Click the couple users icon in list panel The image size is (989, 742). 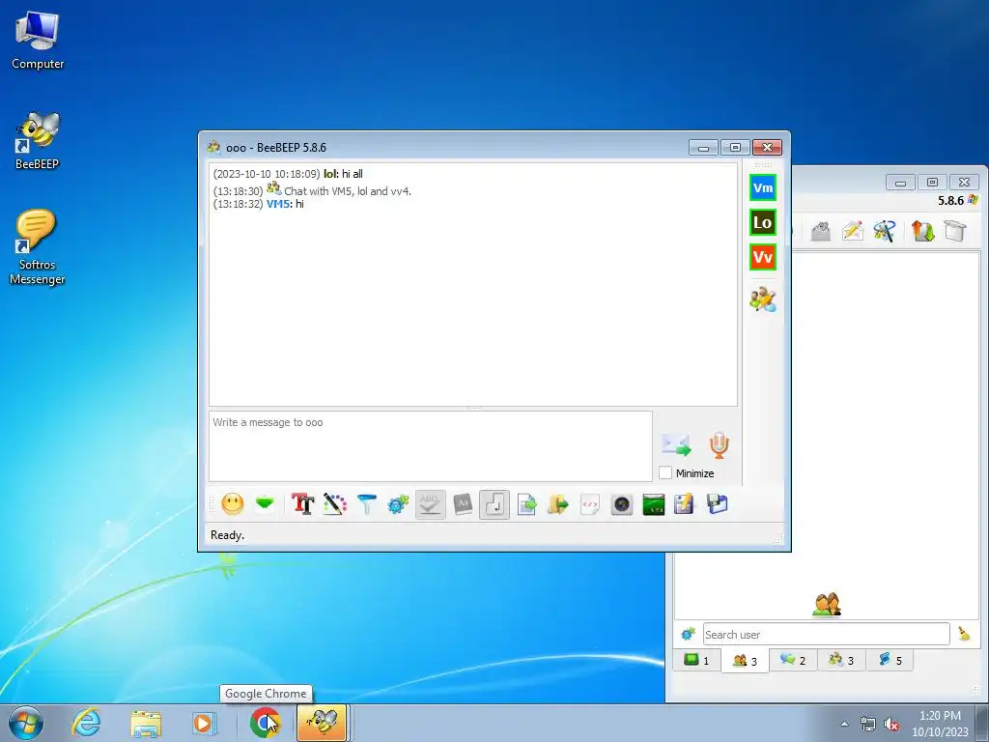(x=827, y=605)
